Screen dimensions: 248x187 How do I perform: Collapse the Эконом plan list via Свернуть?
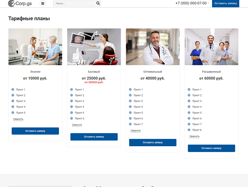coord(18,119)
